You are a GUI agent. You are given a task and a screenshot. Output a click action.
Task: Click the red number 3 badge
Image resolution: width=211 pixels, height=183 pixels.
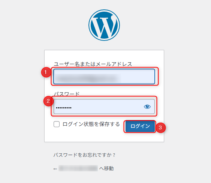(160, 127)
